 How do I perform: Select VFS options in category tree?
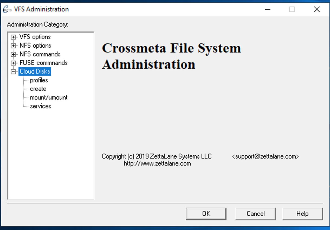coord(35,37)
